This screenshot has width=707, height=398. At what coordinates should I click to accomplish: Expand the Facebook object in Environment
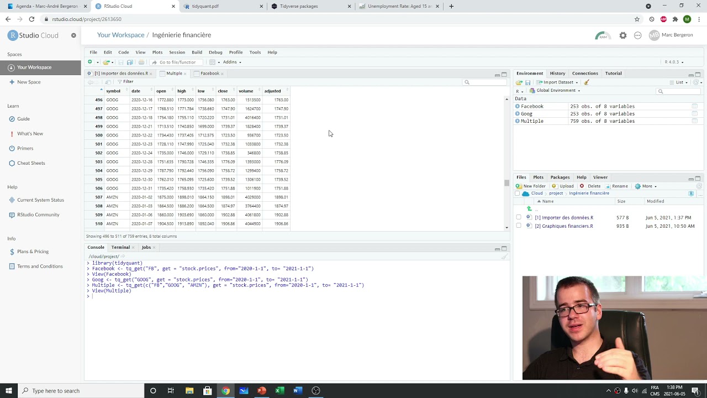coord(518,106)
